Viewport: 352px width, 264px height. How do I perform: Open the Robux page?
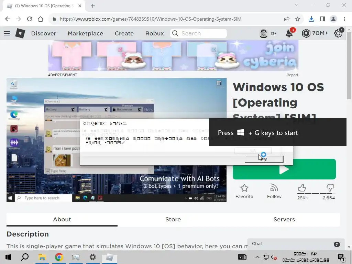pyautogui.click(x=154, y=33)
